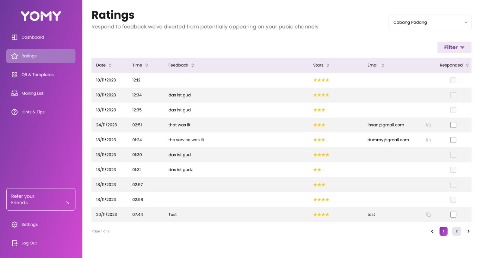Jump to page 2 of ratings
The width and height of the screenshot is (483, 258).
coord(456,231)
